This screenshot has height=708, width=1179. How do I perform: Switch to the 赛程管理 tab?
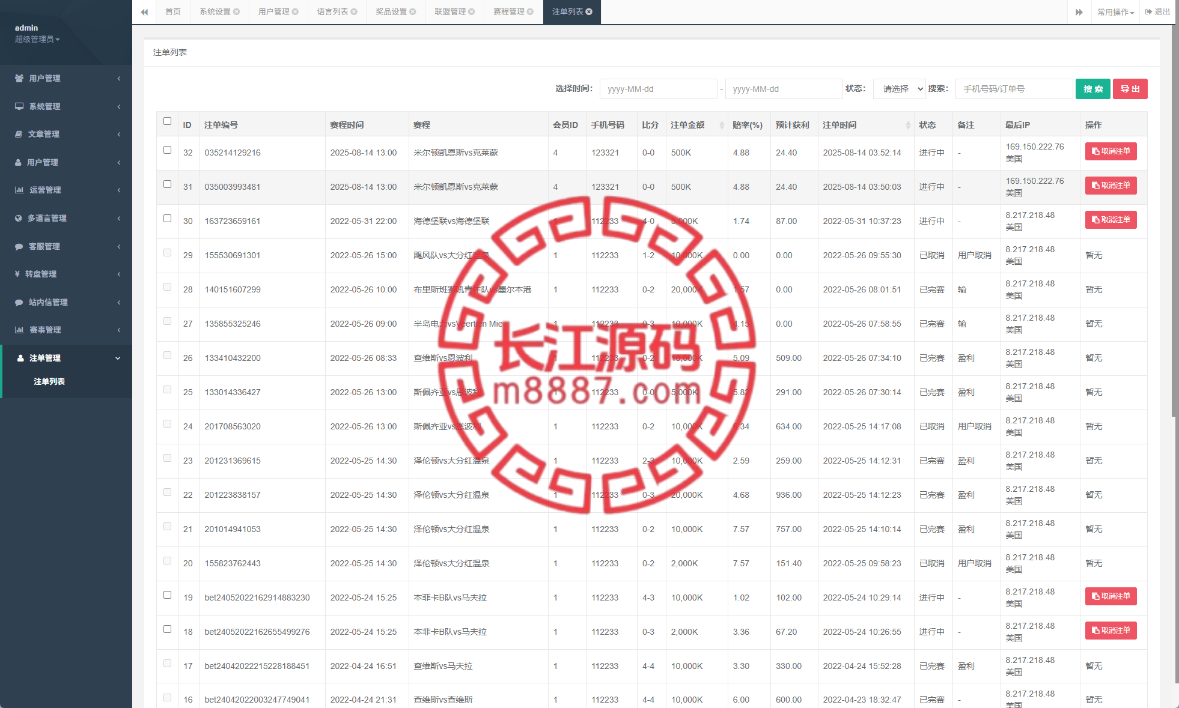point(513,12)
